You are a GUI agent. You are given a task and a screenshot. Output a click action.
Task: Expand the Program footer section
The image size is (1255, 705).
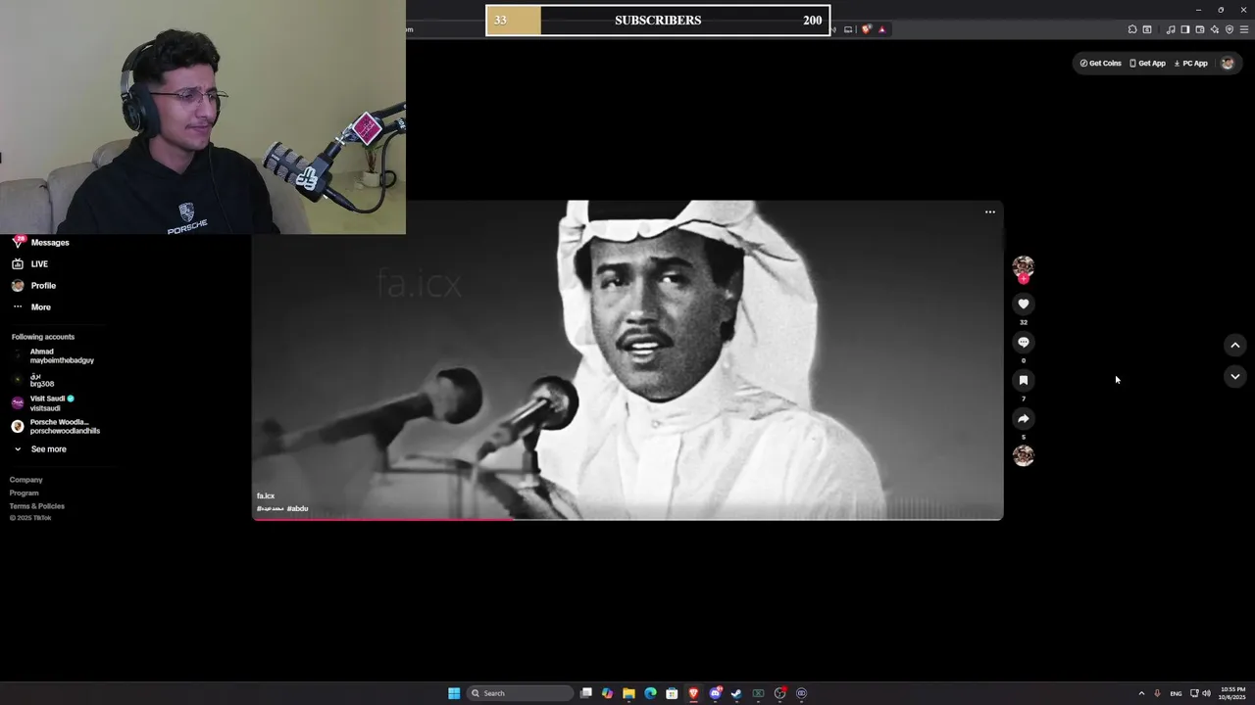click(x=25, y=493)
